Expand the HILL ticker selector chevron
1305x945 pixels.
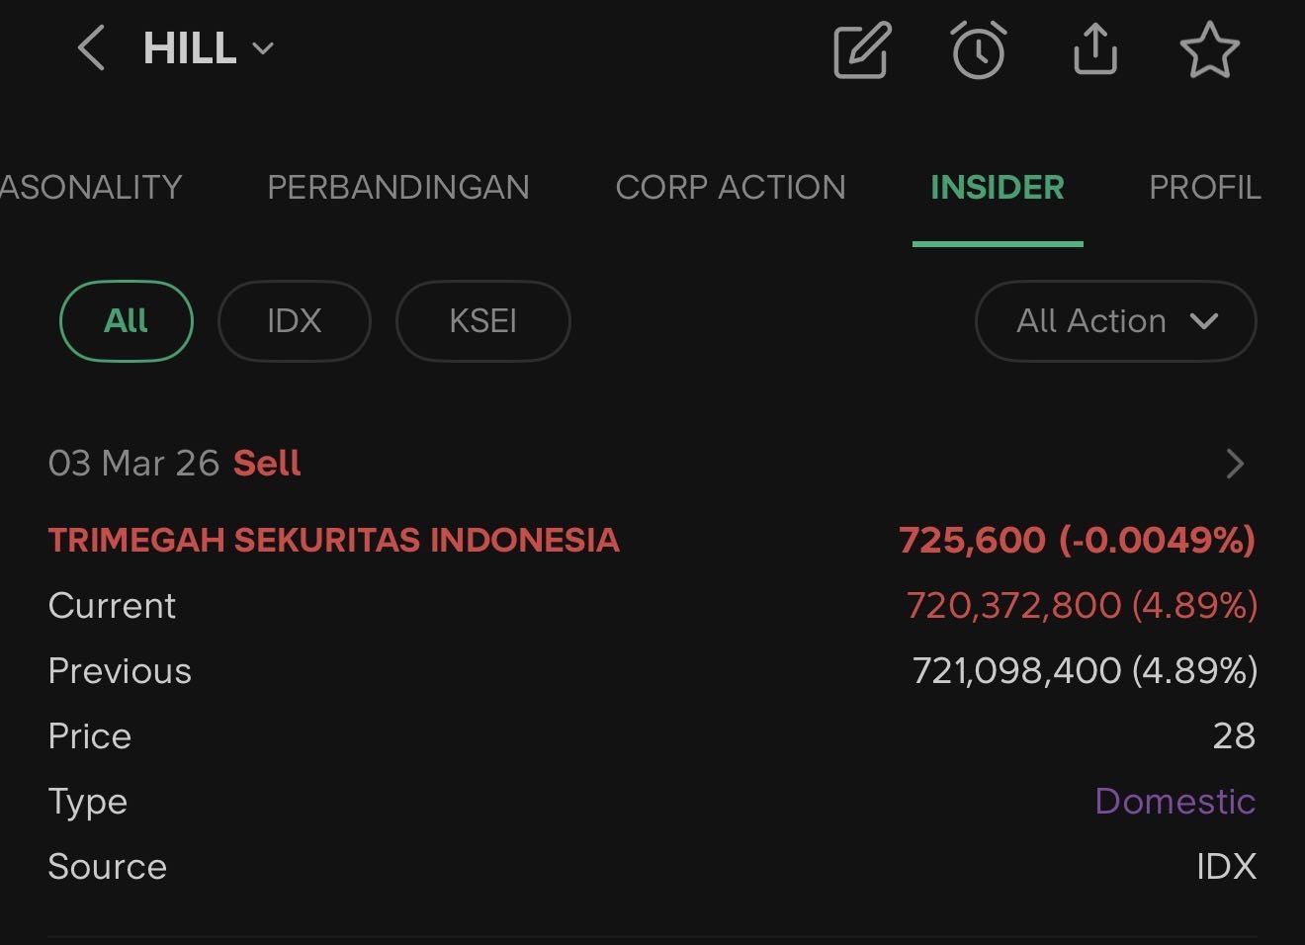click(261, 49)
